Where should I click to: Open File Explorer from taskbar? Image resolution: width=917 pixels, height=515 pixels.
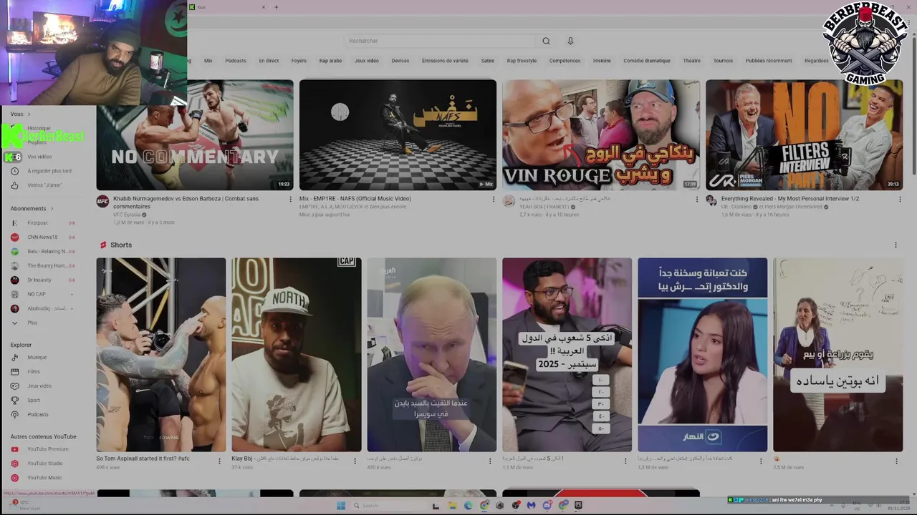pyautogui.click(x=452, y=506)
